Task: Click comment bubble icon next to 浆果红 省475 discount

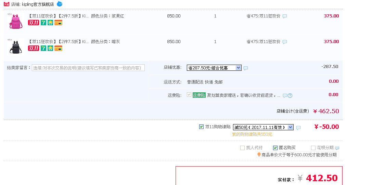Action: pyautogui.click(x=284, y=16)
